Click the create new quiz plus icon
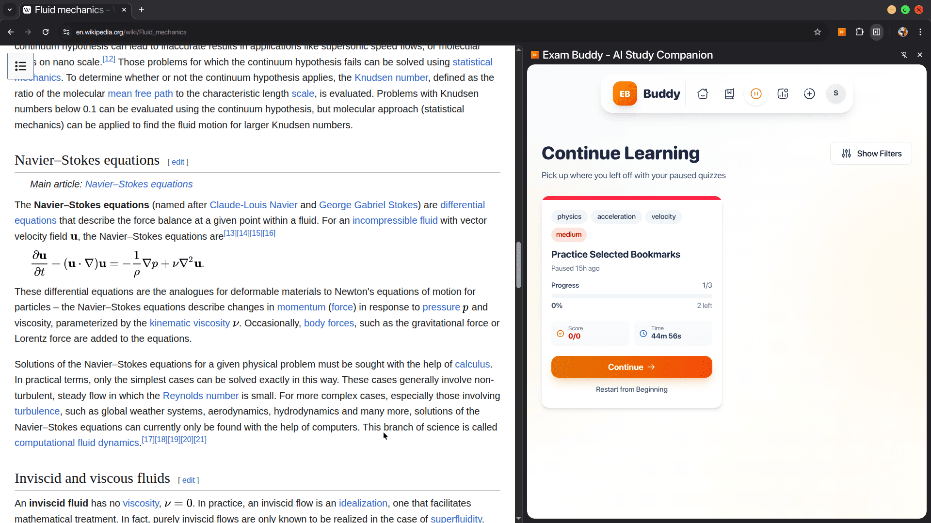The height and width of the screenshot is (523, 931). click(x=809, y=94)
